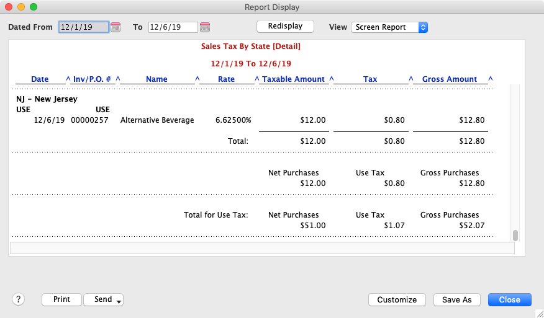Click the Dated From date field
The height and width of the screenshot is (318, 544).
point(83,27)
